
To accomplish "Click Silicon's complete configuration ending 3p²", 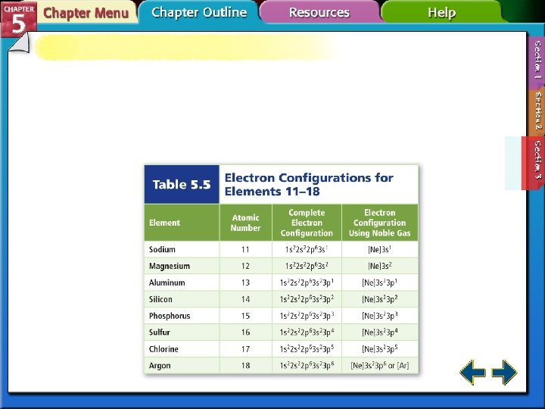I will tap(307, 299).
